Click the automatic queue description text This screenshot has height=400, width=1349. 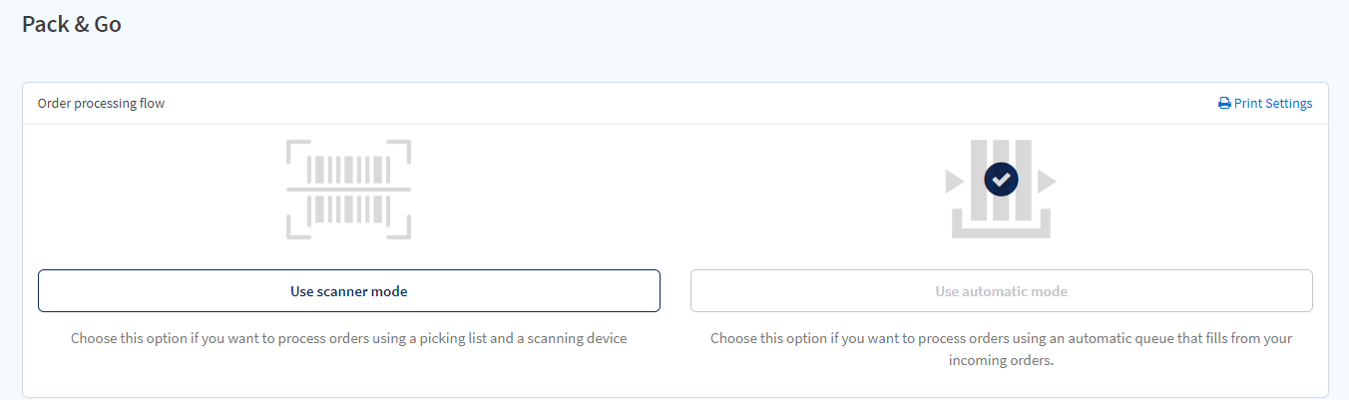tap(1001, 349)
